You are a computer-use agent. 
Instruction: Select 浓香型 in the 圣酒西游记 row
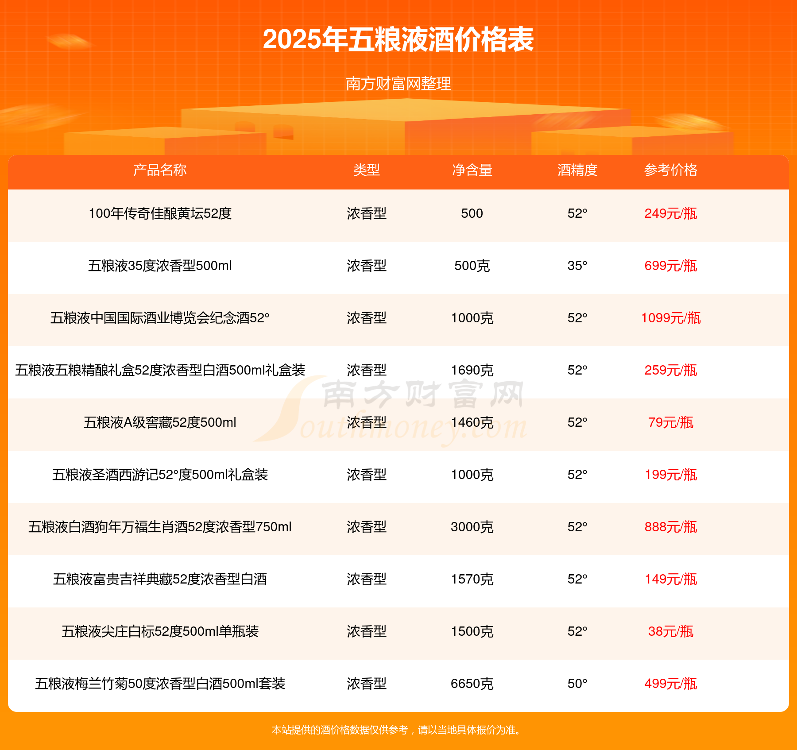(367, 475)
